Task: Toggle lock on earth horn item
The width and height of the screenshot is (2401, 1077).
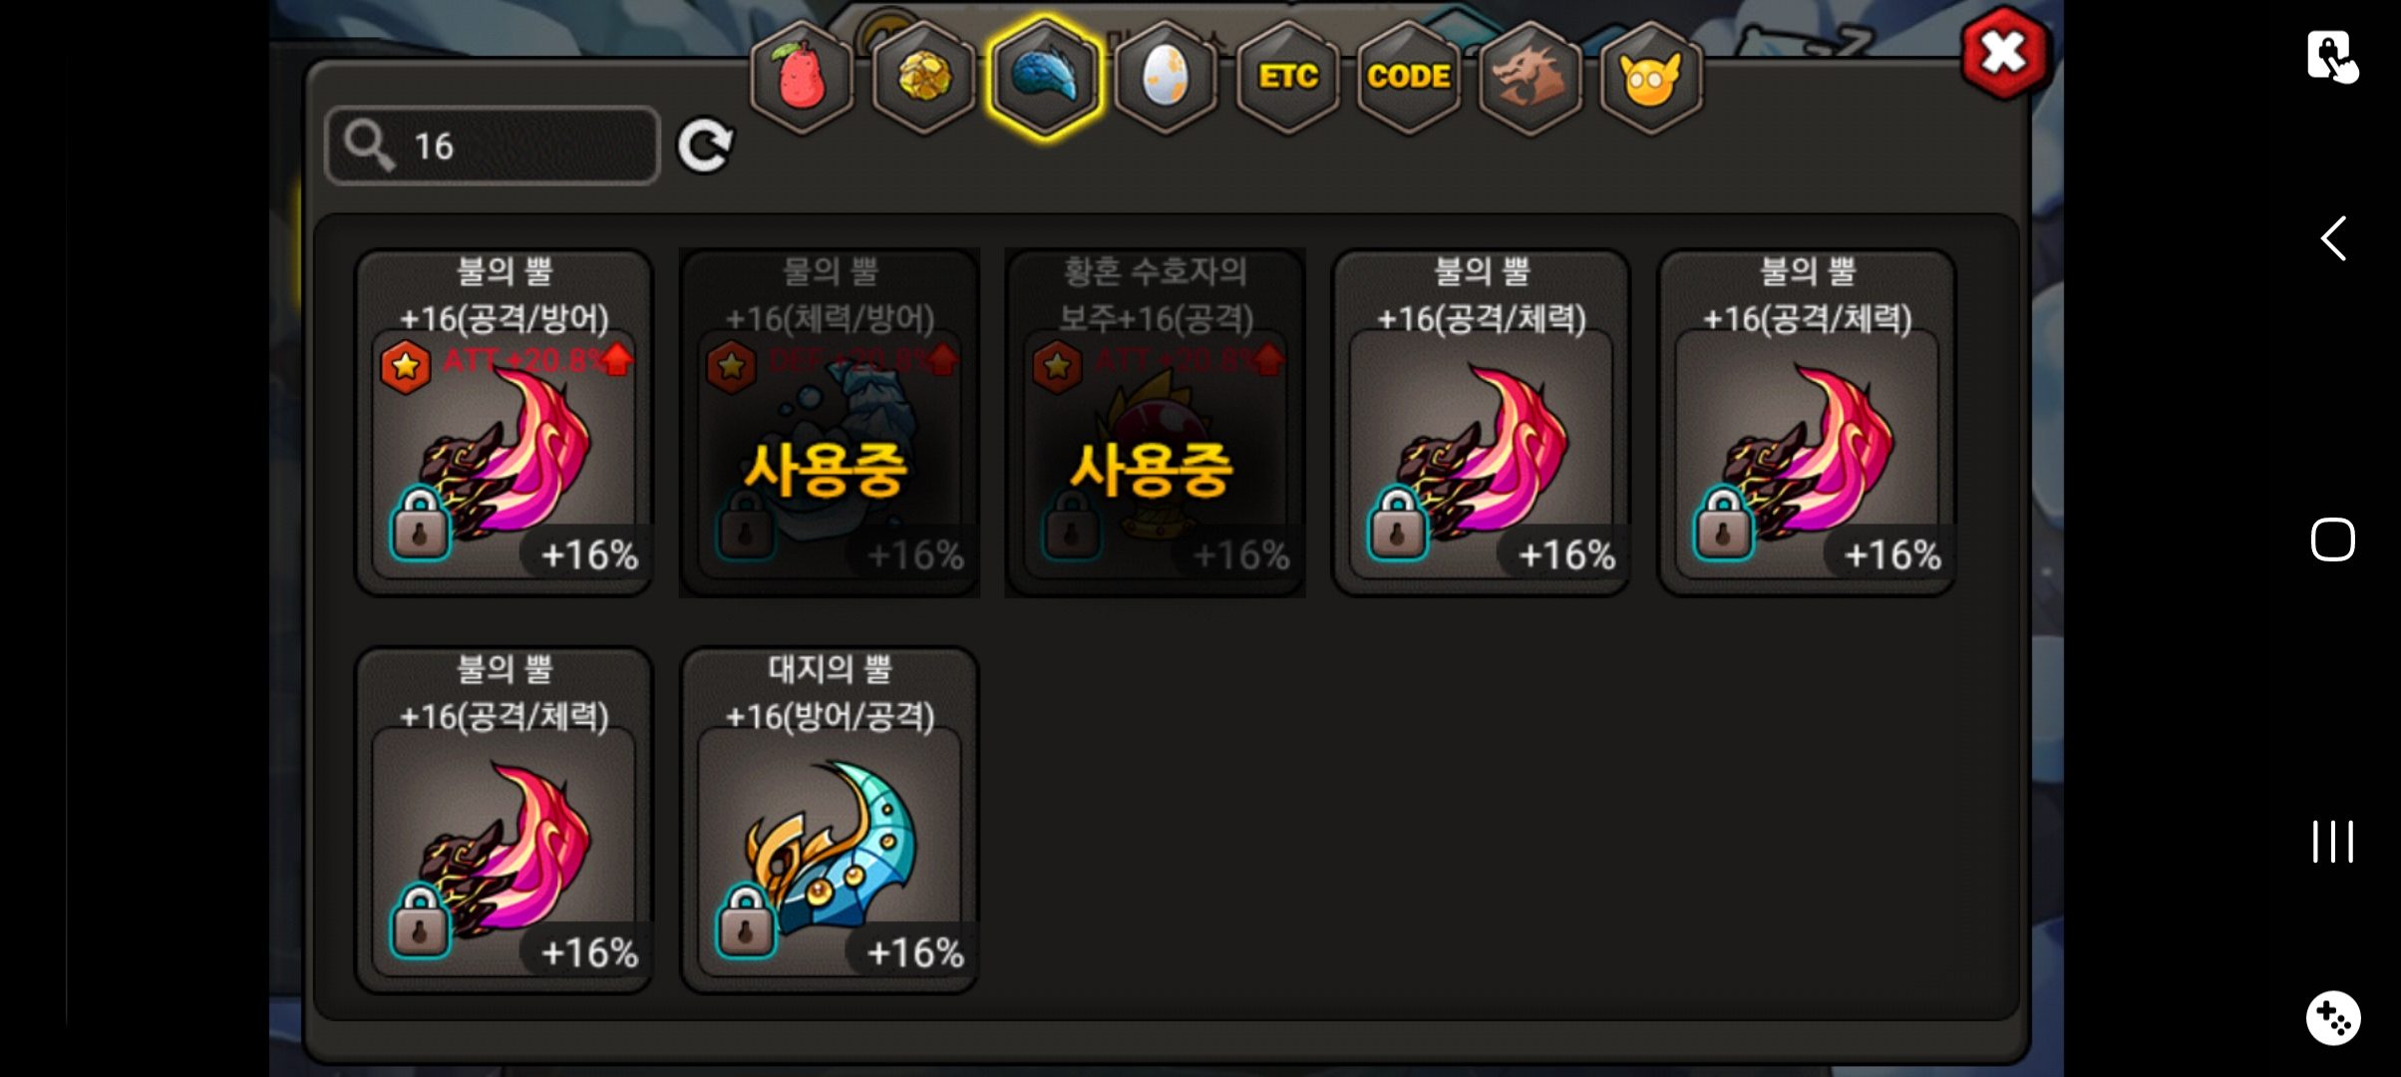Action: point(746,920)
